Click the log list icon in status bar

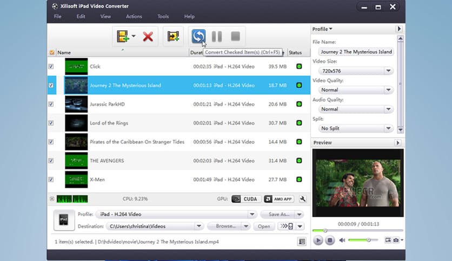302,242
